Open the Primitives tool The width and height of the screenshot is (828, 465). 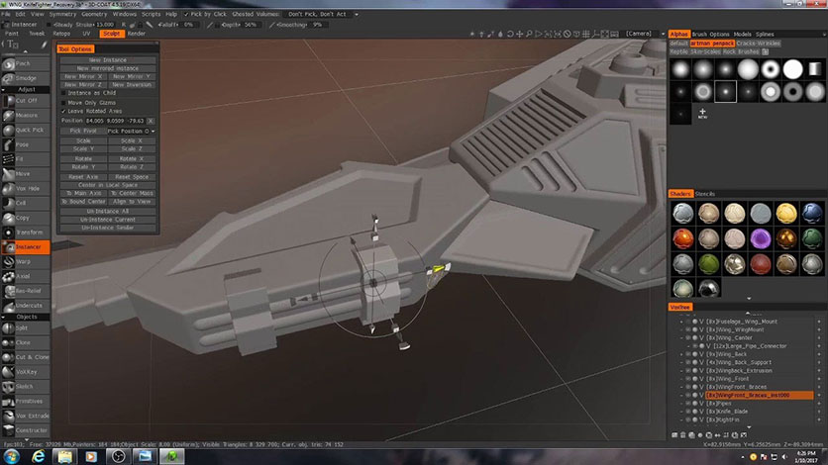click(x=26, y=402)
